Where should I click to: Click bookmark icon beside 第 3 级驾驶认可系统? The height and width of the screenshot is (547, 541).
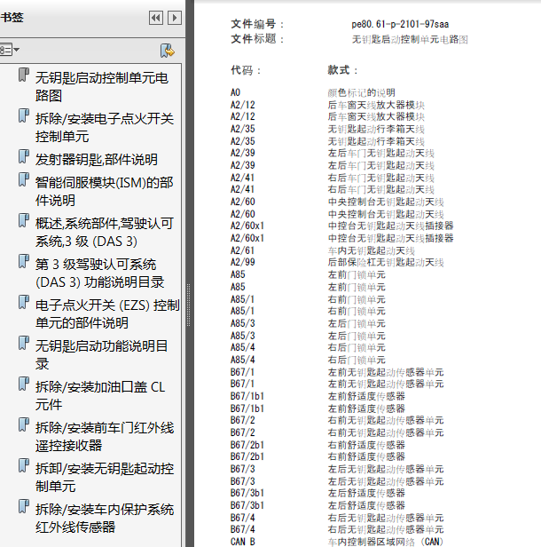24,261
